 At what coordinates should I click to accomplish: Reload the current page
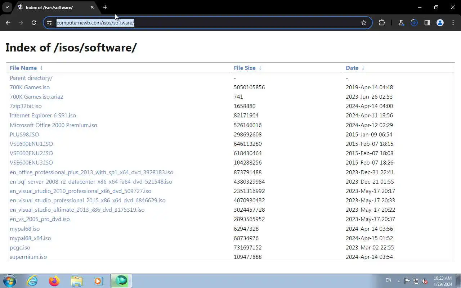click(x=34, y=23)
